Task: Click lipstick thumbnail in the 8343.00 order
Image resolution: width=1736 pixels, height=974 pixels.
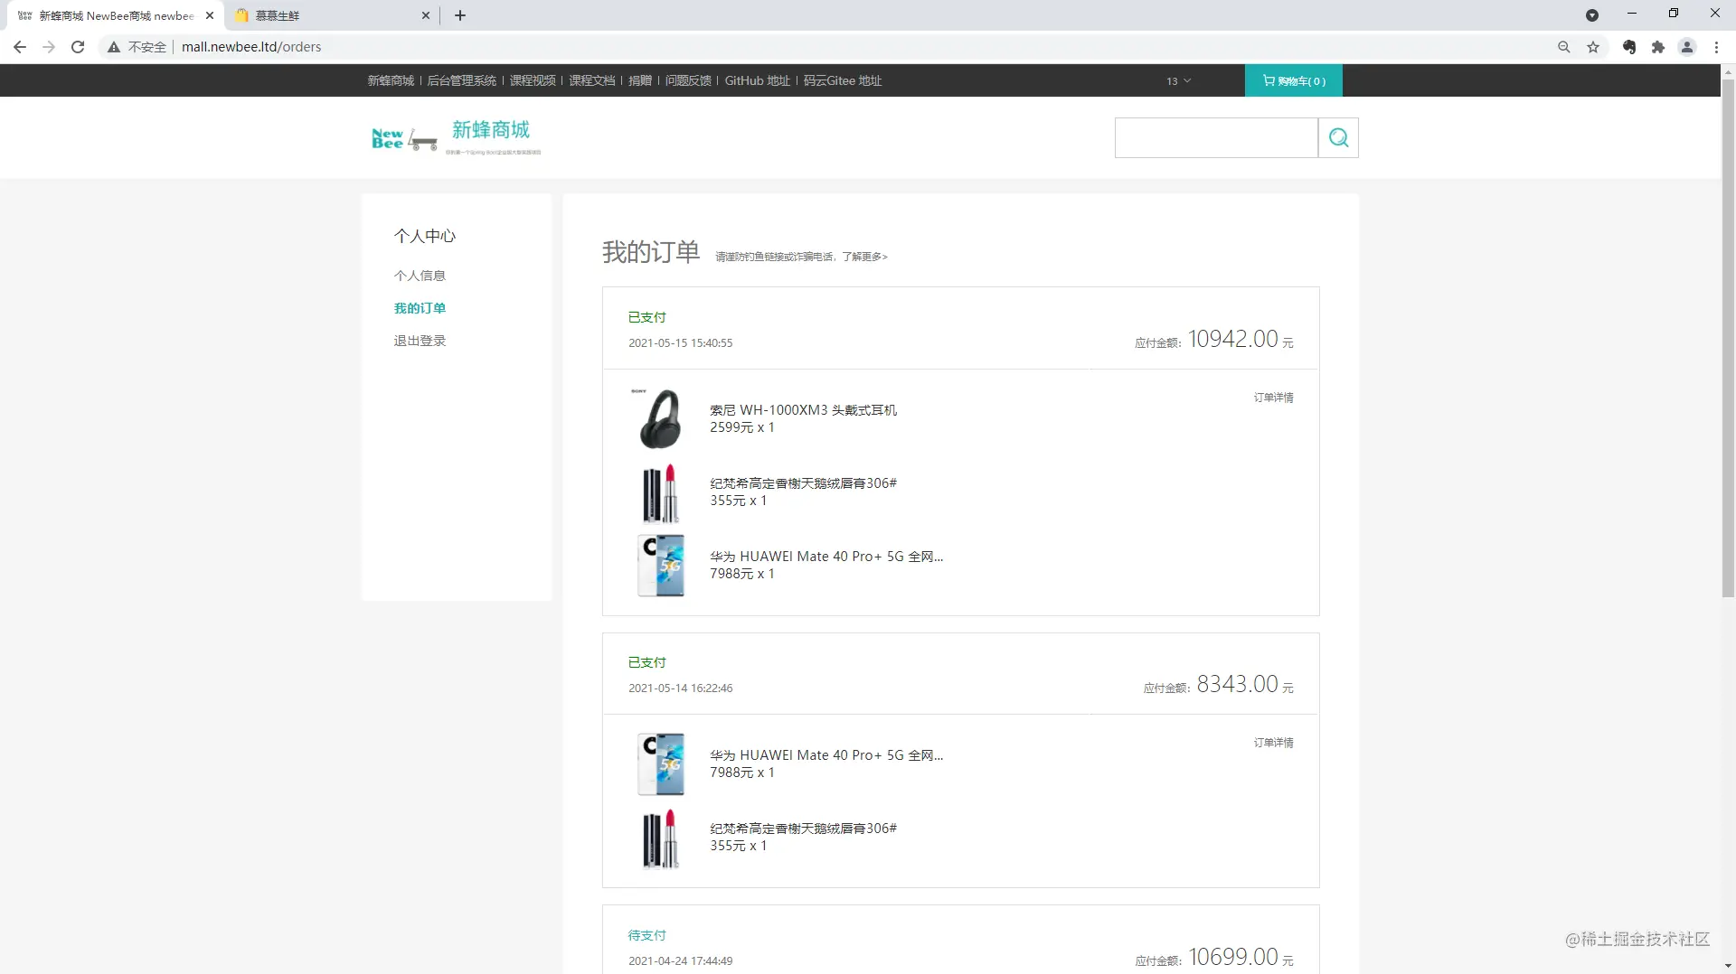Action: point(660,838)
